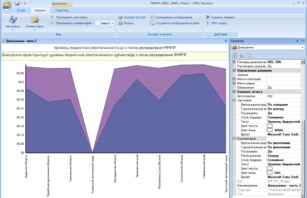Click Экспорт в Excel icon

(x=120, y=17)
